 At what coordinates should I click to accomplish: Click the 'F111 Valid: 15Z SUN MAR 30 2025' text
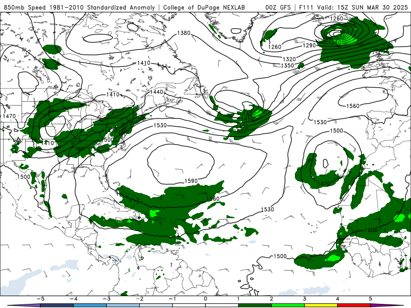353,7
